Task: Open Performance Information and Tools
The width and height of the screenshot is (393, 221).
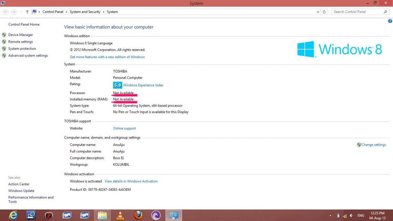Action: tap(31, 199)
